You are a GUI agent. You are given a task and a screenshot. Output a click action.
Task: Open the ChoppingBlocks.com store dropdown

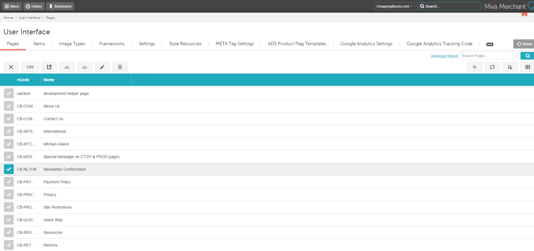point(395,6)
